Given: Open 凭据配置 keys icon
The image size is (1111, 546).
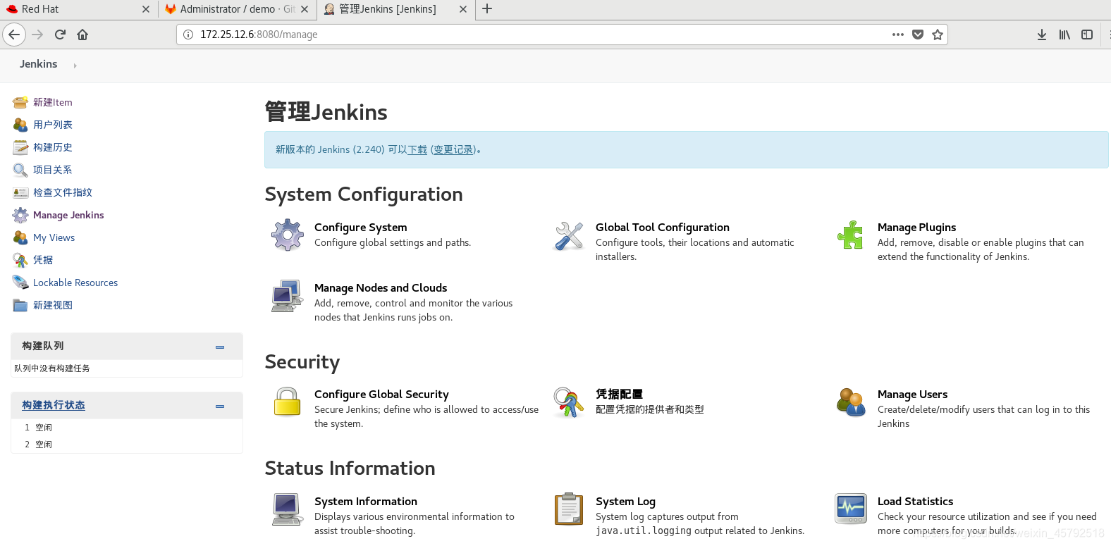Looking at the screenshot, I should point(569,402).
